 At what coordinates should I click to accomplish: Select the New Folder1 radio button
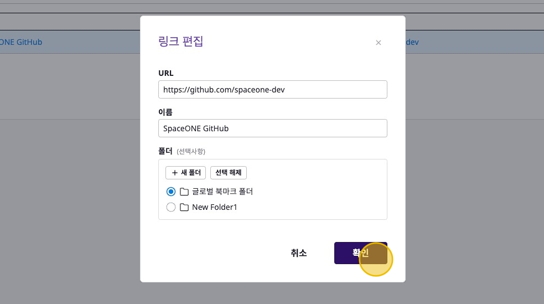(x=171, y=208)
